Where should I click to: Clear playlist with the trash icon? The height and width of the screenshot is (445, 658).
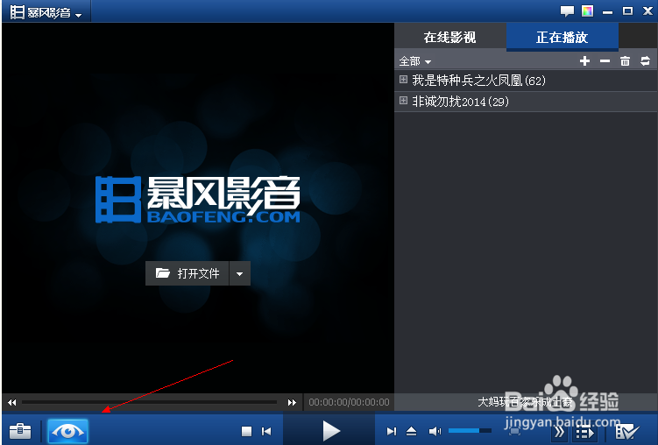click(625, 61)
